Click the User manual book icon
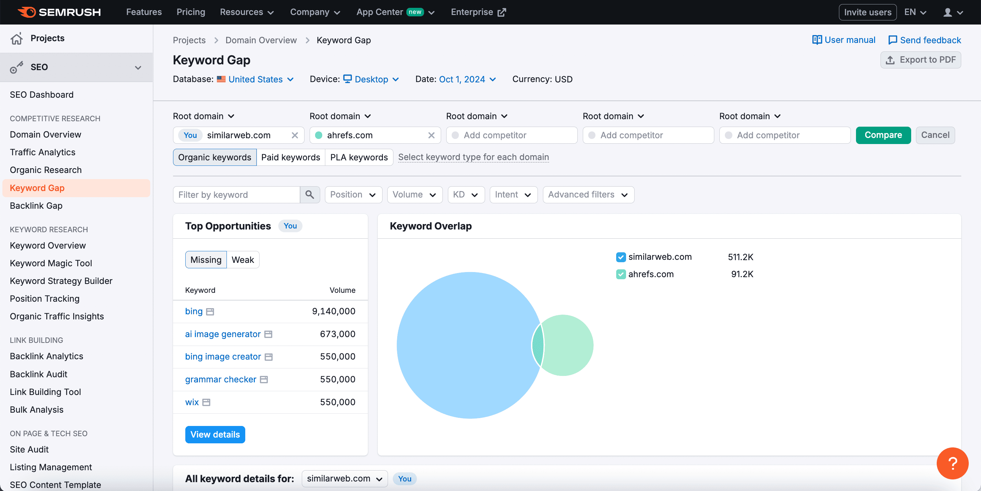 click(817, 40)
